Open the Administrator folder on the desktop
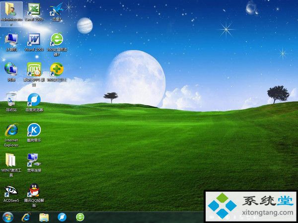Viewport: 298px width, 223px height. (x=11, y=14)
